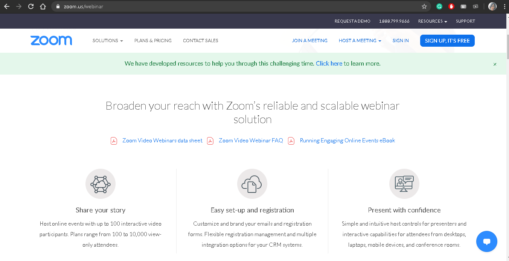This screenshot has width=509, height=261.
Task: Open the Plans & Pricing menu item
Action: click(153, 41)
